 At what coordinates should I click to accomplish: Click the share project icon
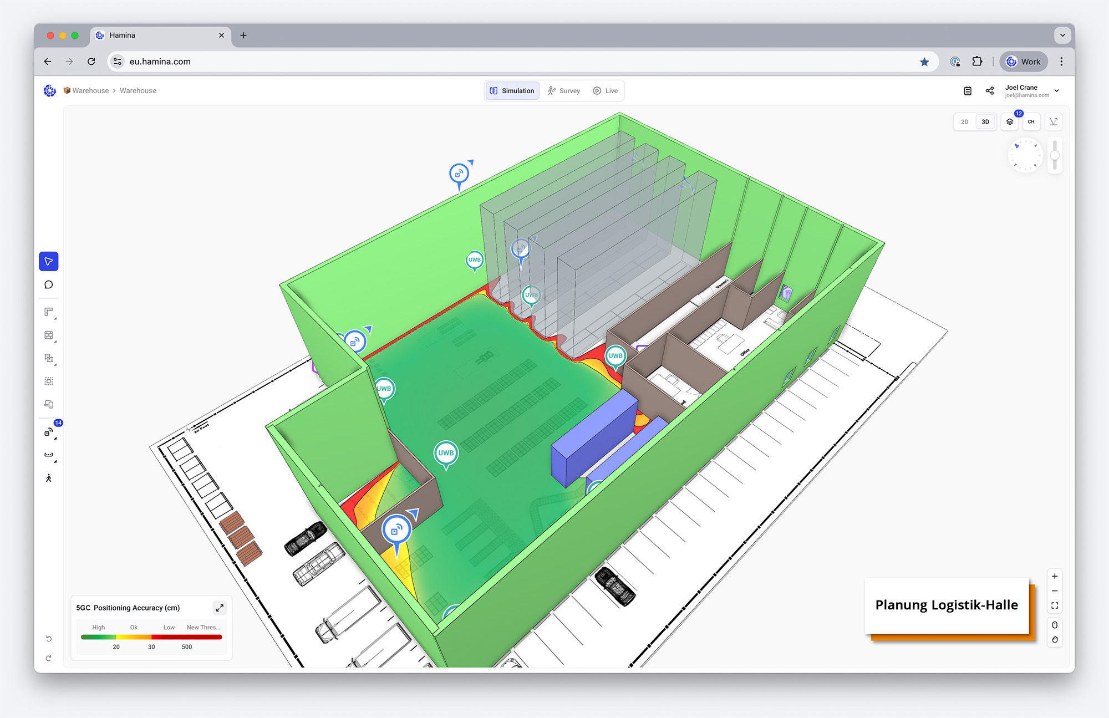click(x=990, y=91)
